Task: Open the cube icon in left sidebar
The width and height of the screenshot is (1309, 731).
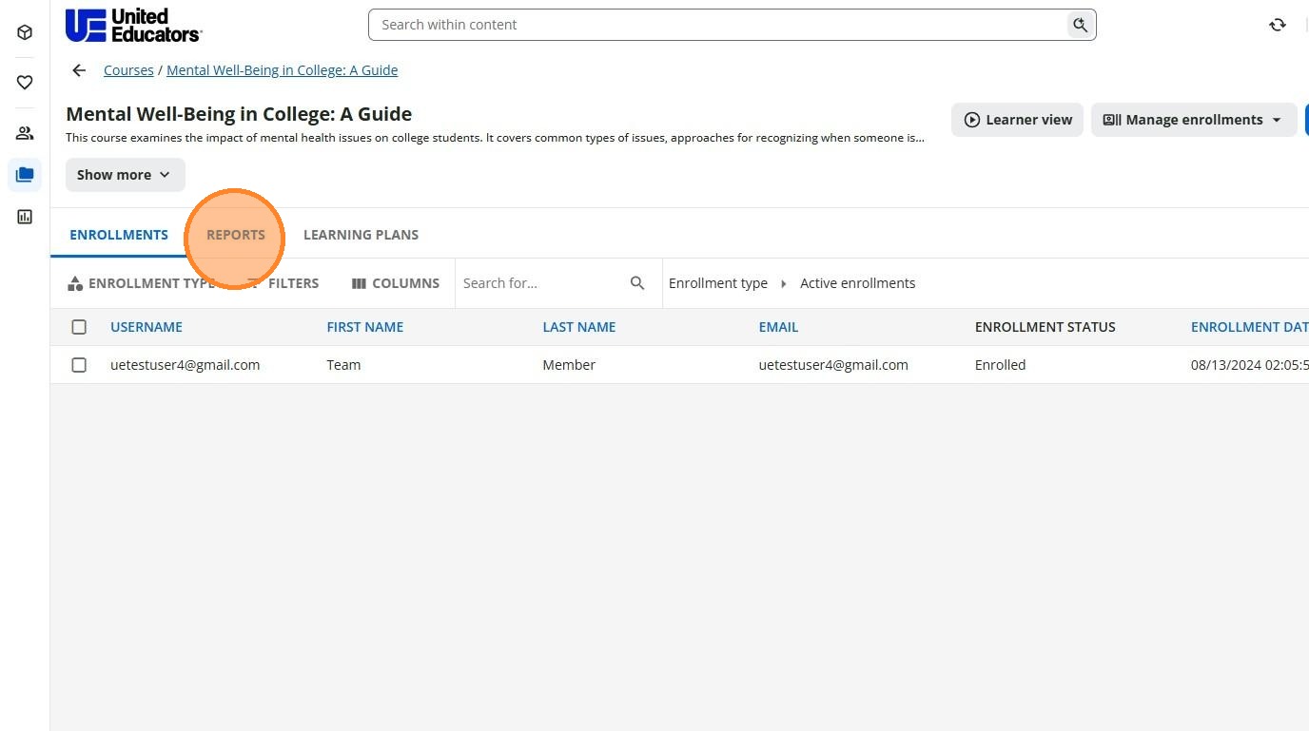Action: pyautogui.click(x=25, y=32)
